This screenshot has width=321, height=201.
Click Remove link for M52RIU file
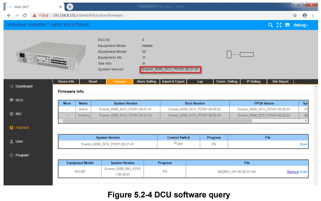pos(293,172)
